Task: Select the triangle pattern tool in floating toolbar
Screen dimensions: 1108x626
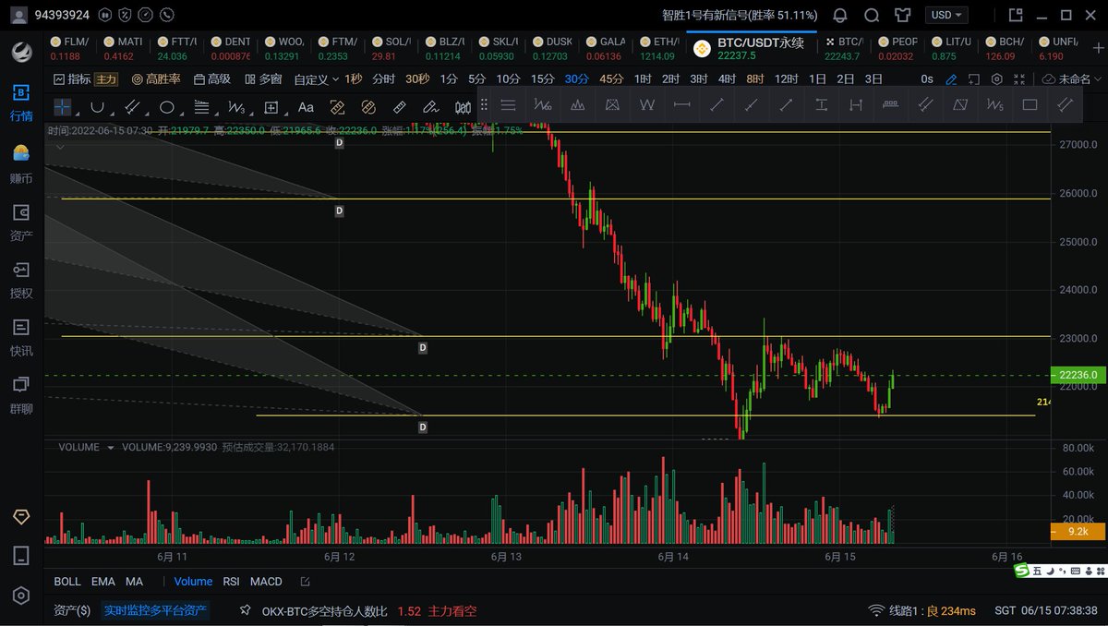Action: point(612,104)
